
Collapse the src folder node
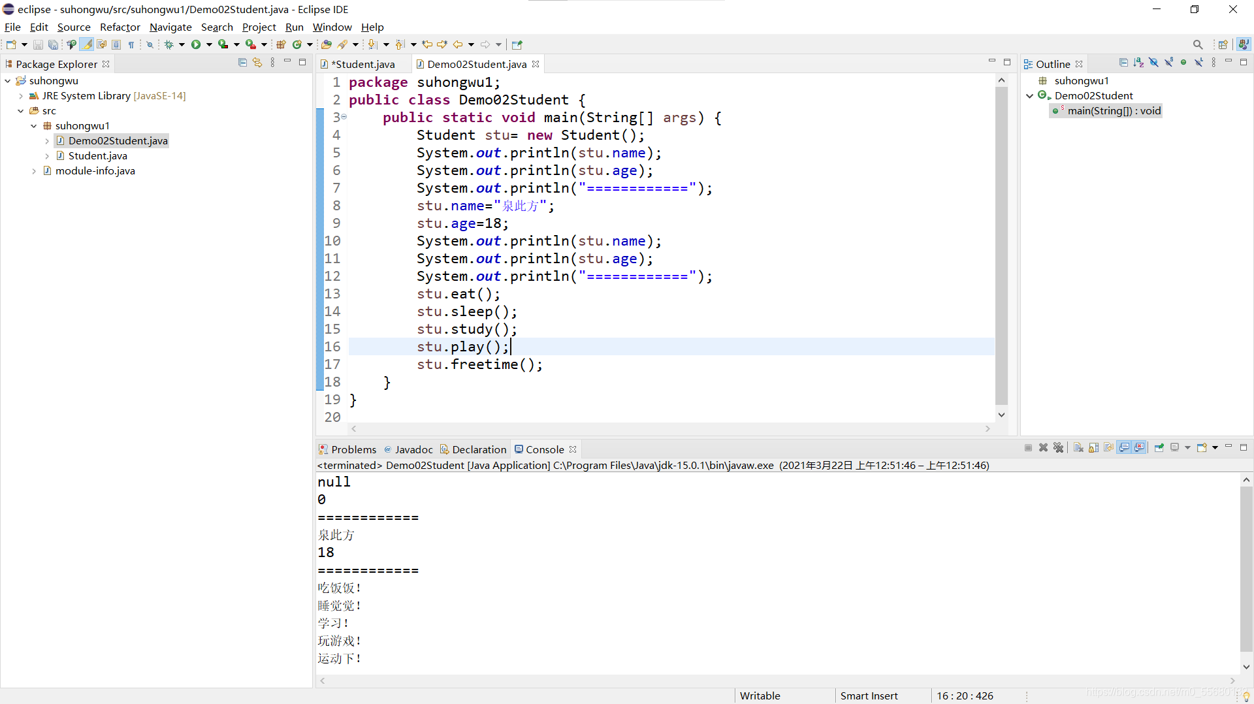pyautogui.click(x=21, y=110)
